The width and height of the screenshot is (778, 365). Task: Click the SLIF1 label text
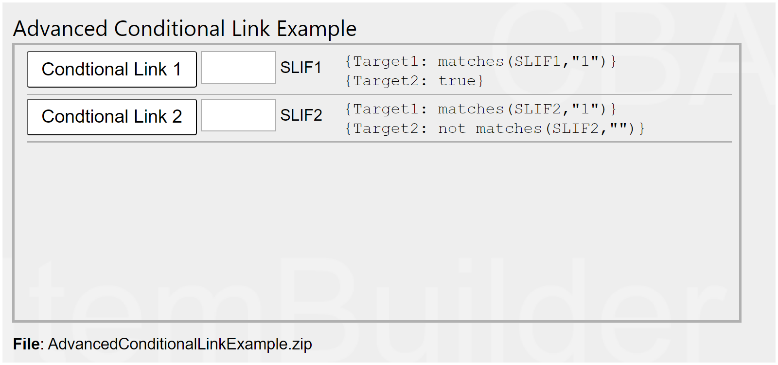301,68
